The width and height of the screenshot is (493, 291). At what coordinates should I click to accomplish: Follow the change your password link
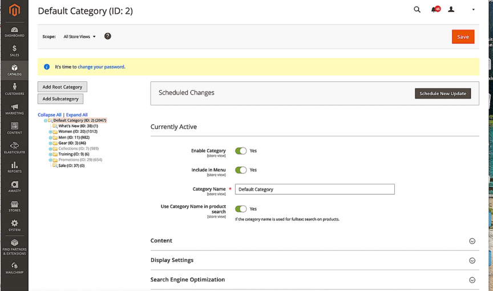(101, 67)
